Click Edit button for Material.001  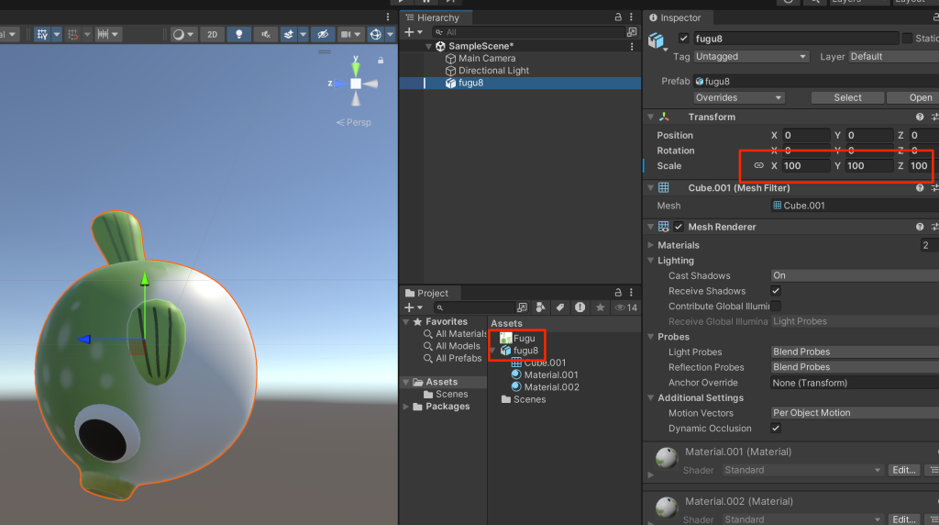(x=903, y=470)
